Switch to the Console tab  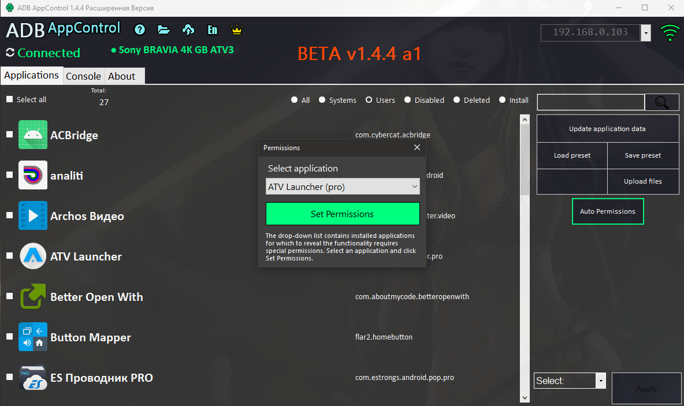click(x=83, y=76)
